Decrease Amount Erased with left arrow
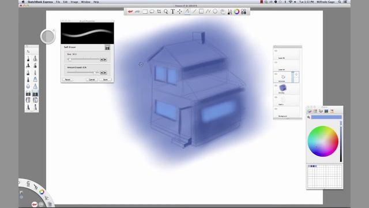Screen dimensions: 369x208 (101, 73)
